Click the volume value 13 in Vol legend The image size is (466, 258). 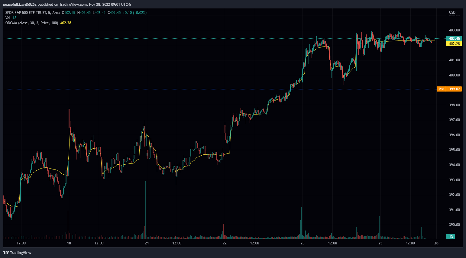15,18
